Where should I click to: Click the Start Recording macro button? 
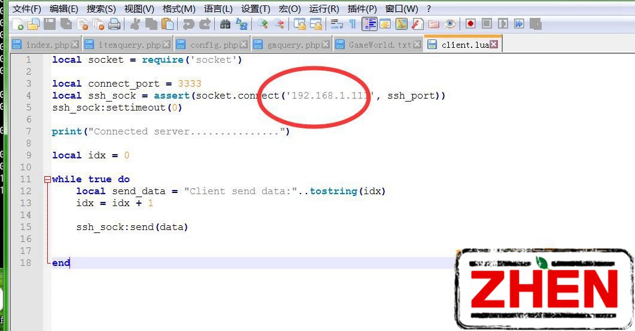tap(471, 24)
